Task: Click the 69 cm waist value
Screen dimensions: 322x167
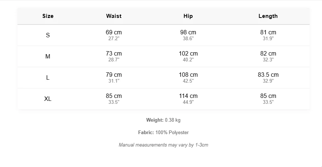Action: (114, 33)
